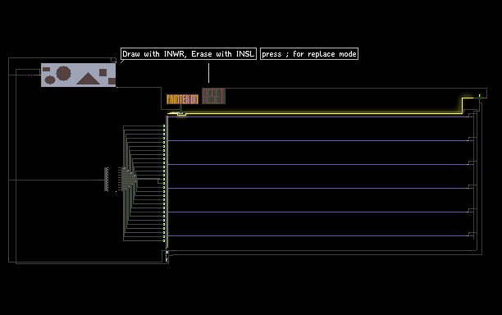Click the topmost purple printer line
This screenshot has height=315, width=502.
pos(318,116)
